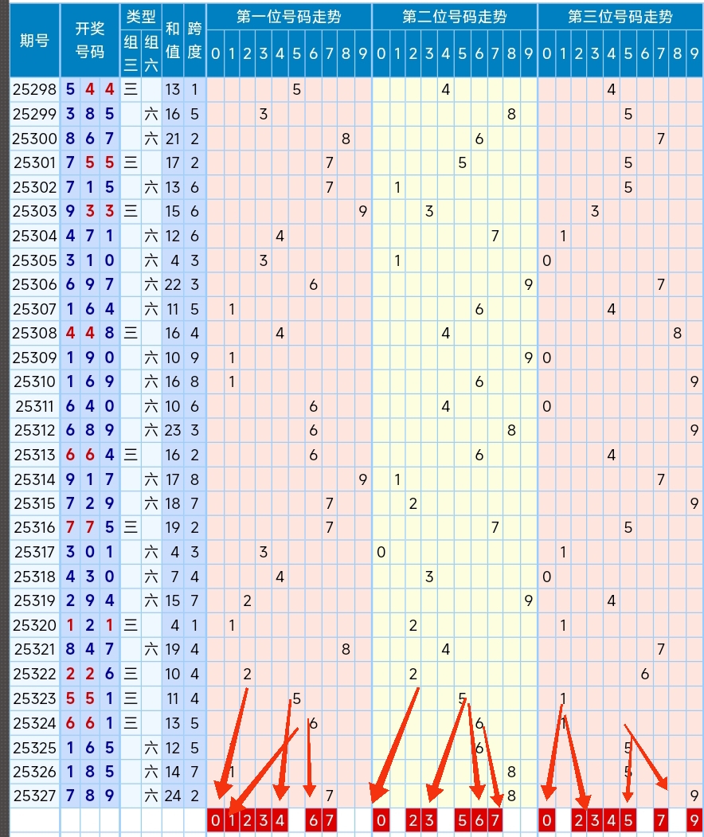Click span value 9 in row 25309
704x837 pixels.
(194, 357)
